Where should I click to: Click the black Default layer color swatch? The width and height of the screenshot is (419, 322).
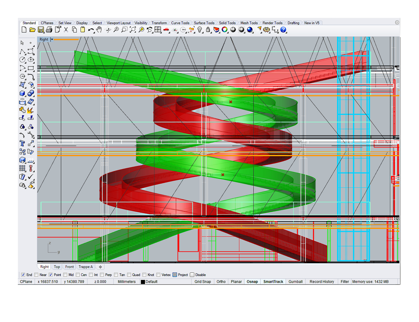click(x=143, y=282)
